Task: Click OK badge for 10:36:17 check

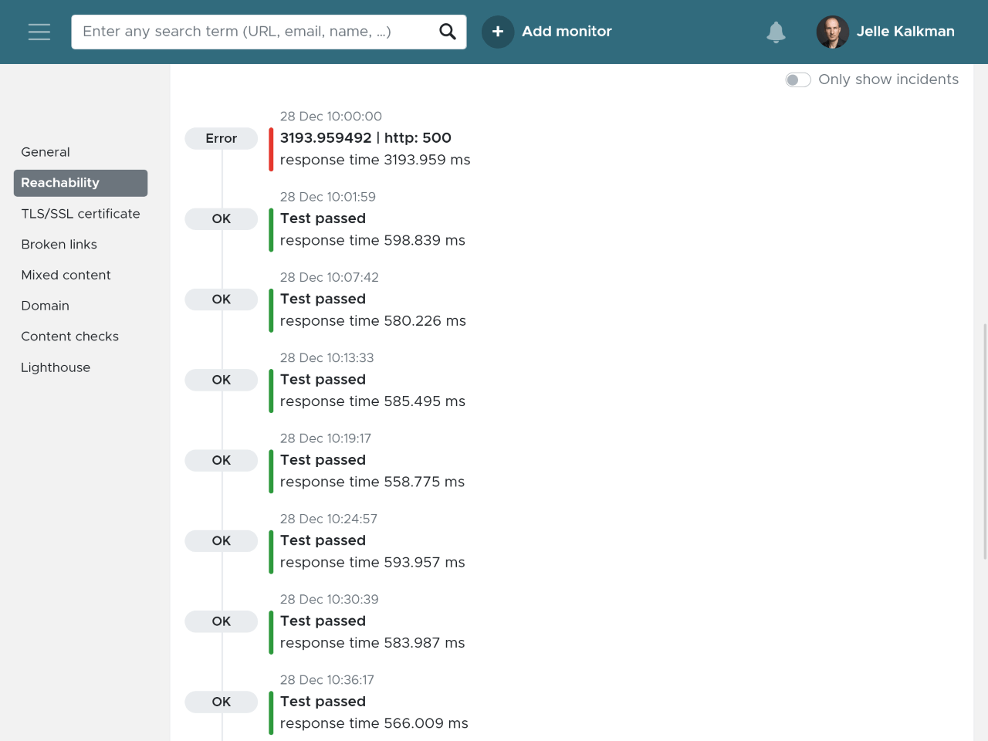Action: [x=222, y=702]
